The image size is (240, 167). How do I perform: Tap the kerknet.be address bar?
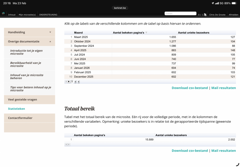120,8
